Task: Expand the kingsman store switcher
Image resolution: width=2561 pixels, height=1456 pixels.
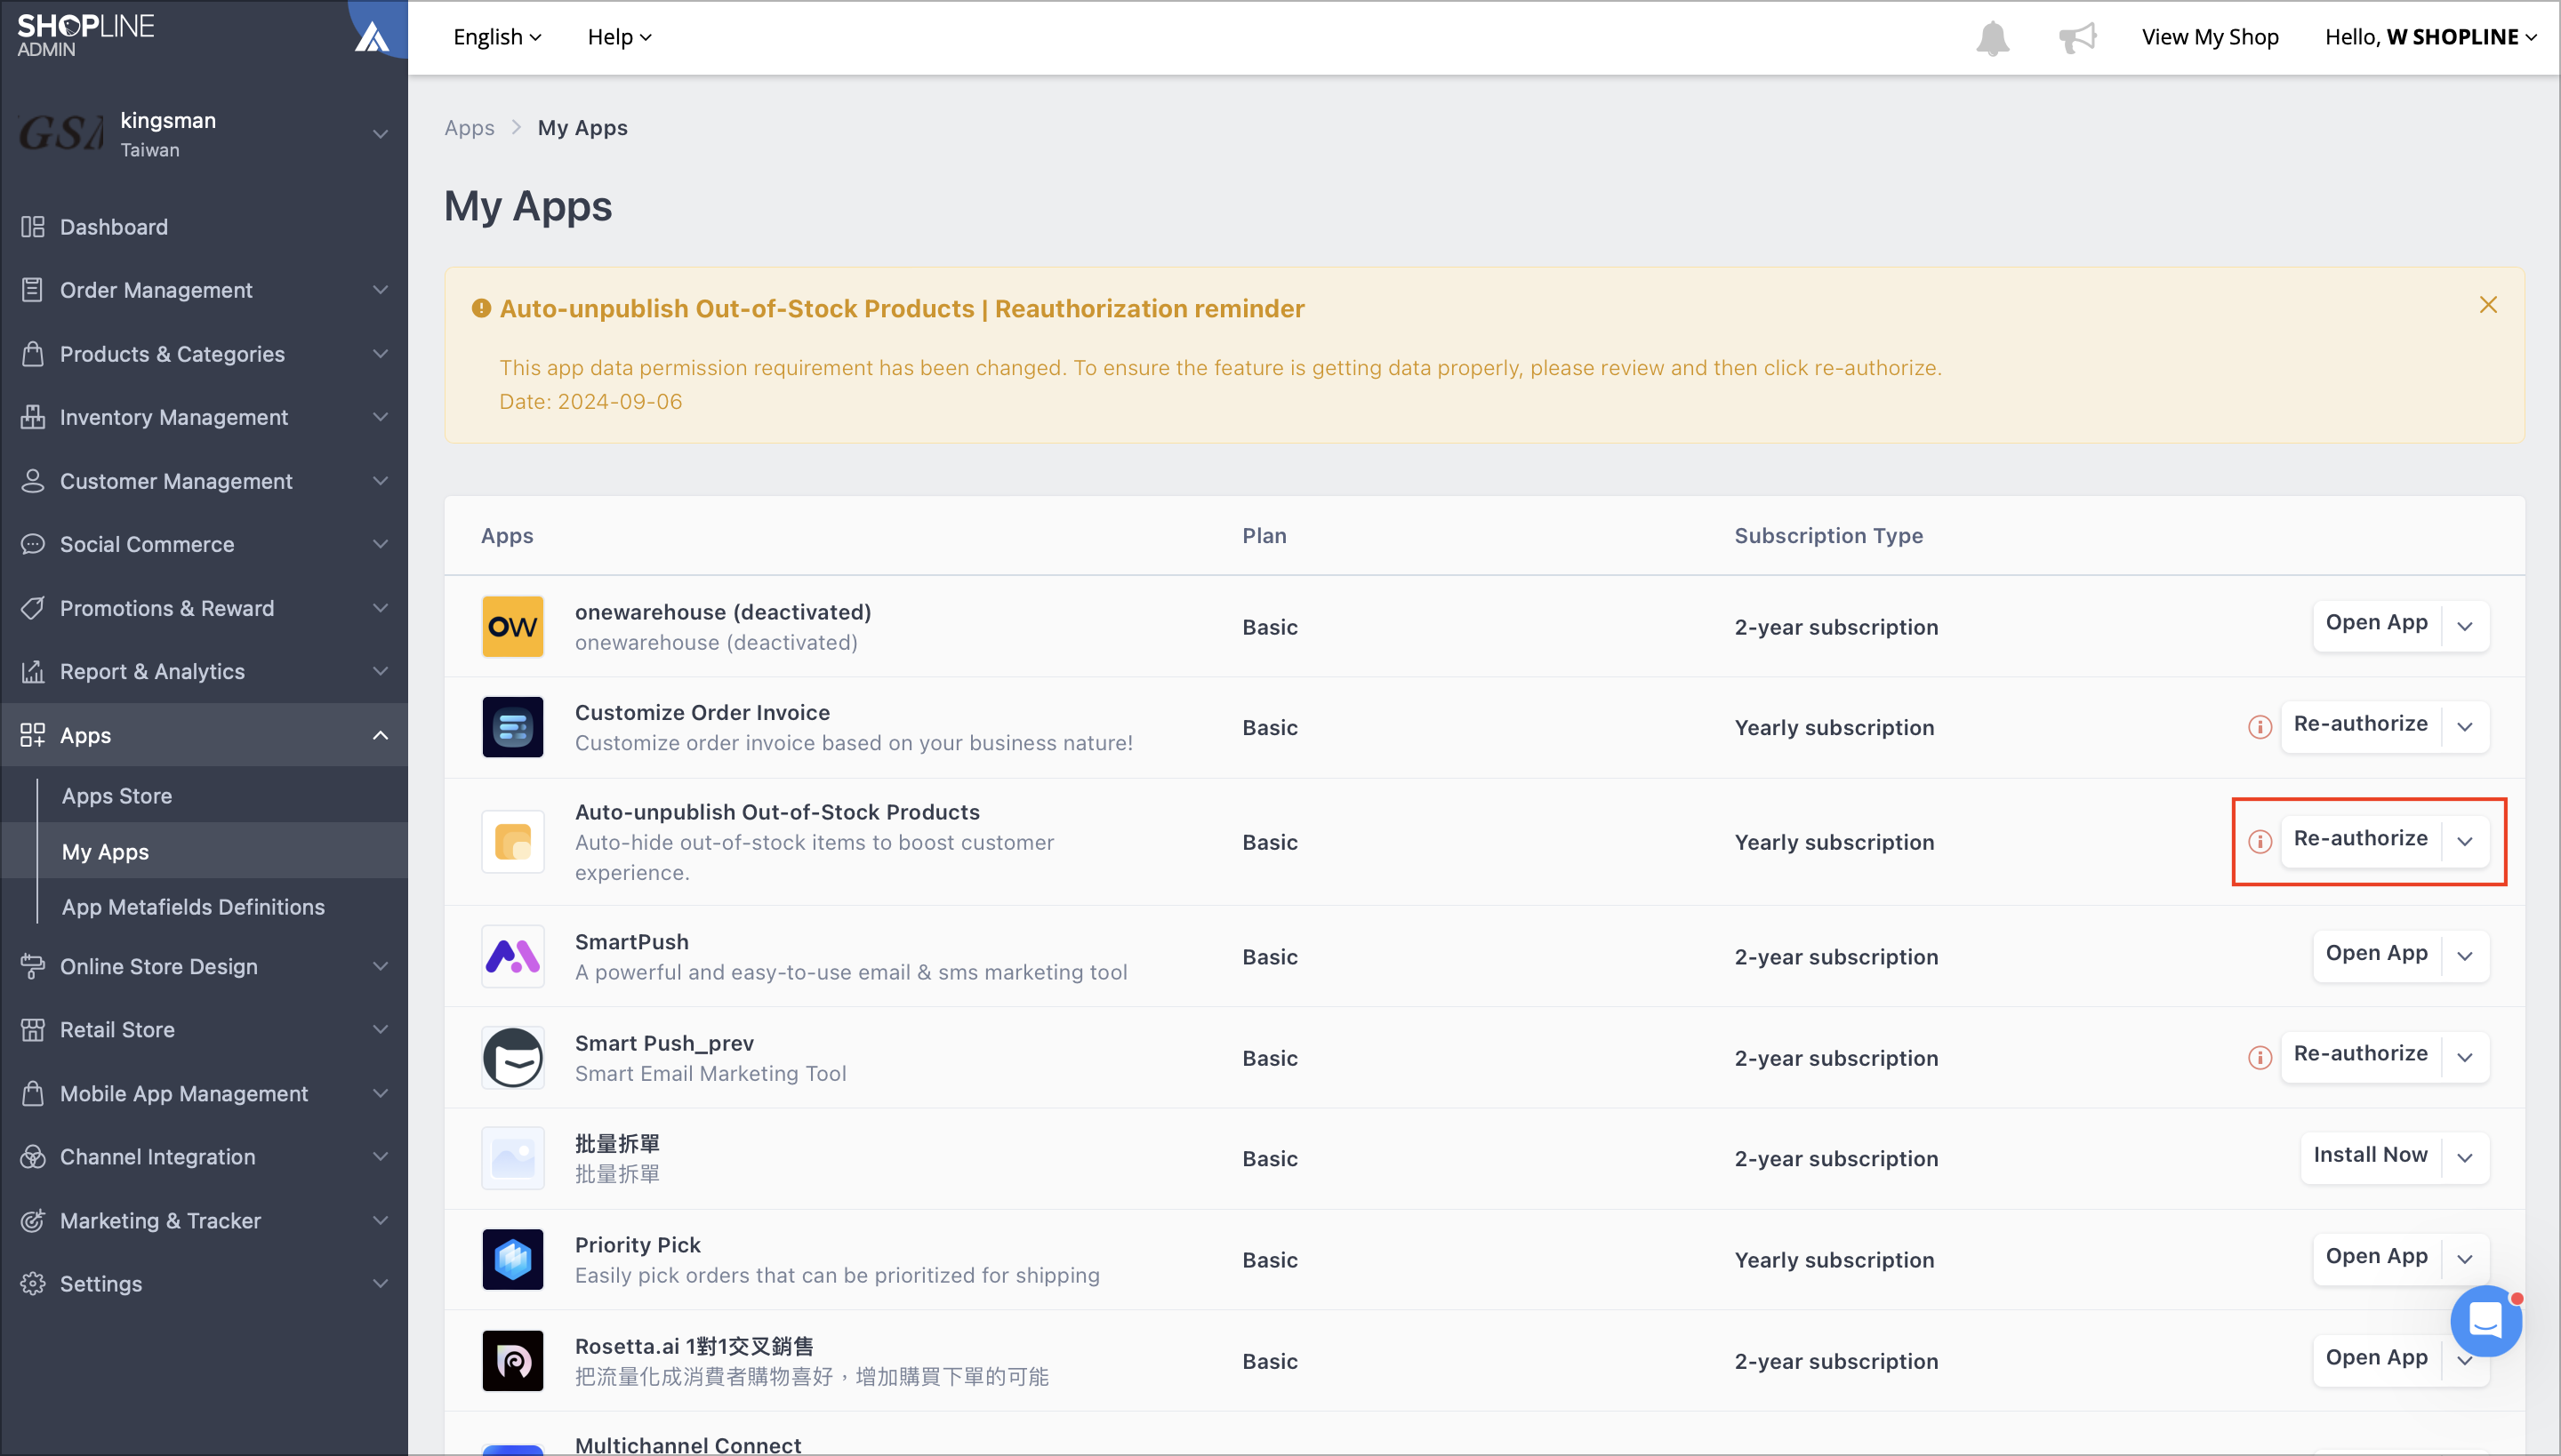Action: click(x=379, y=134)
